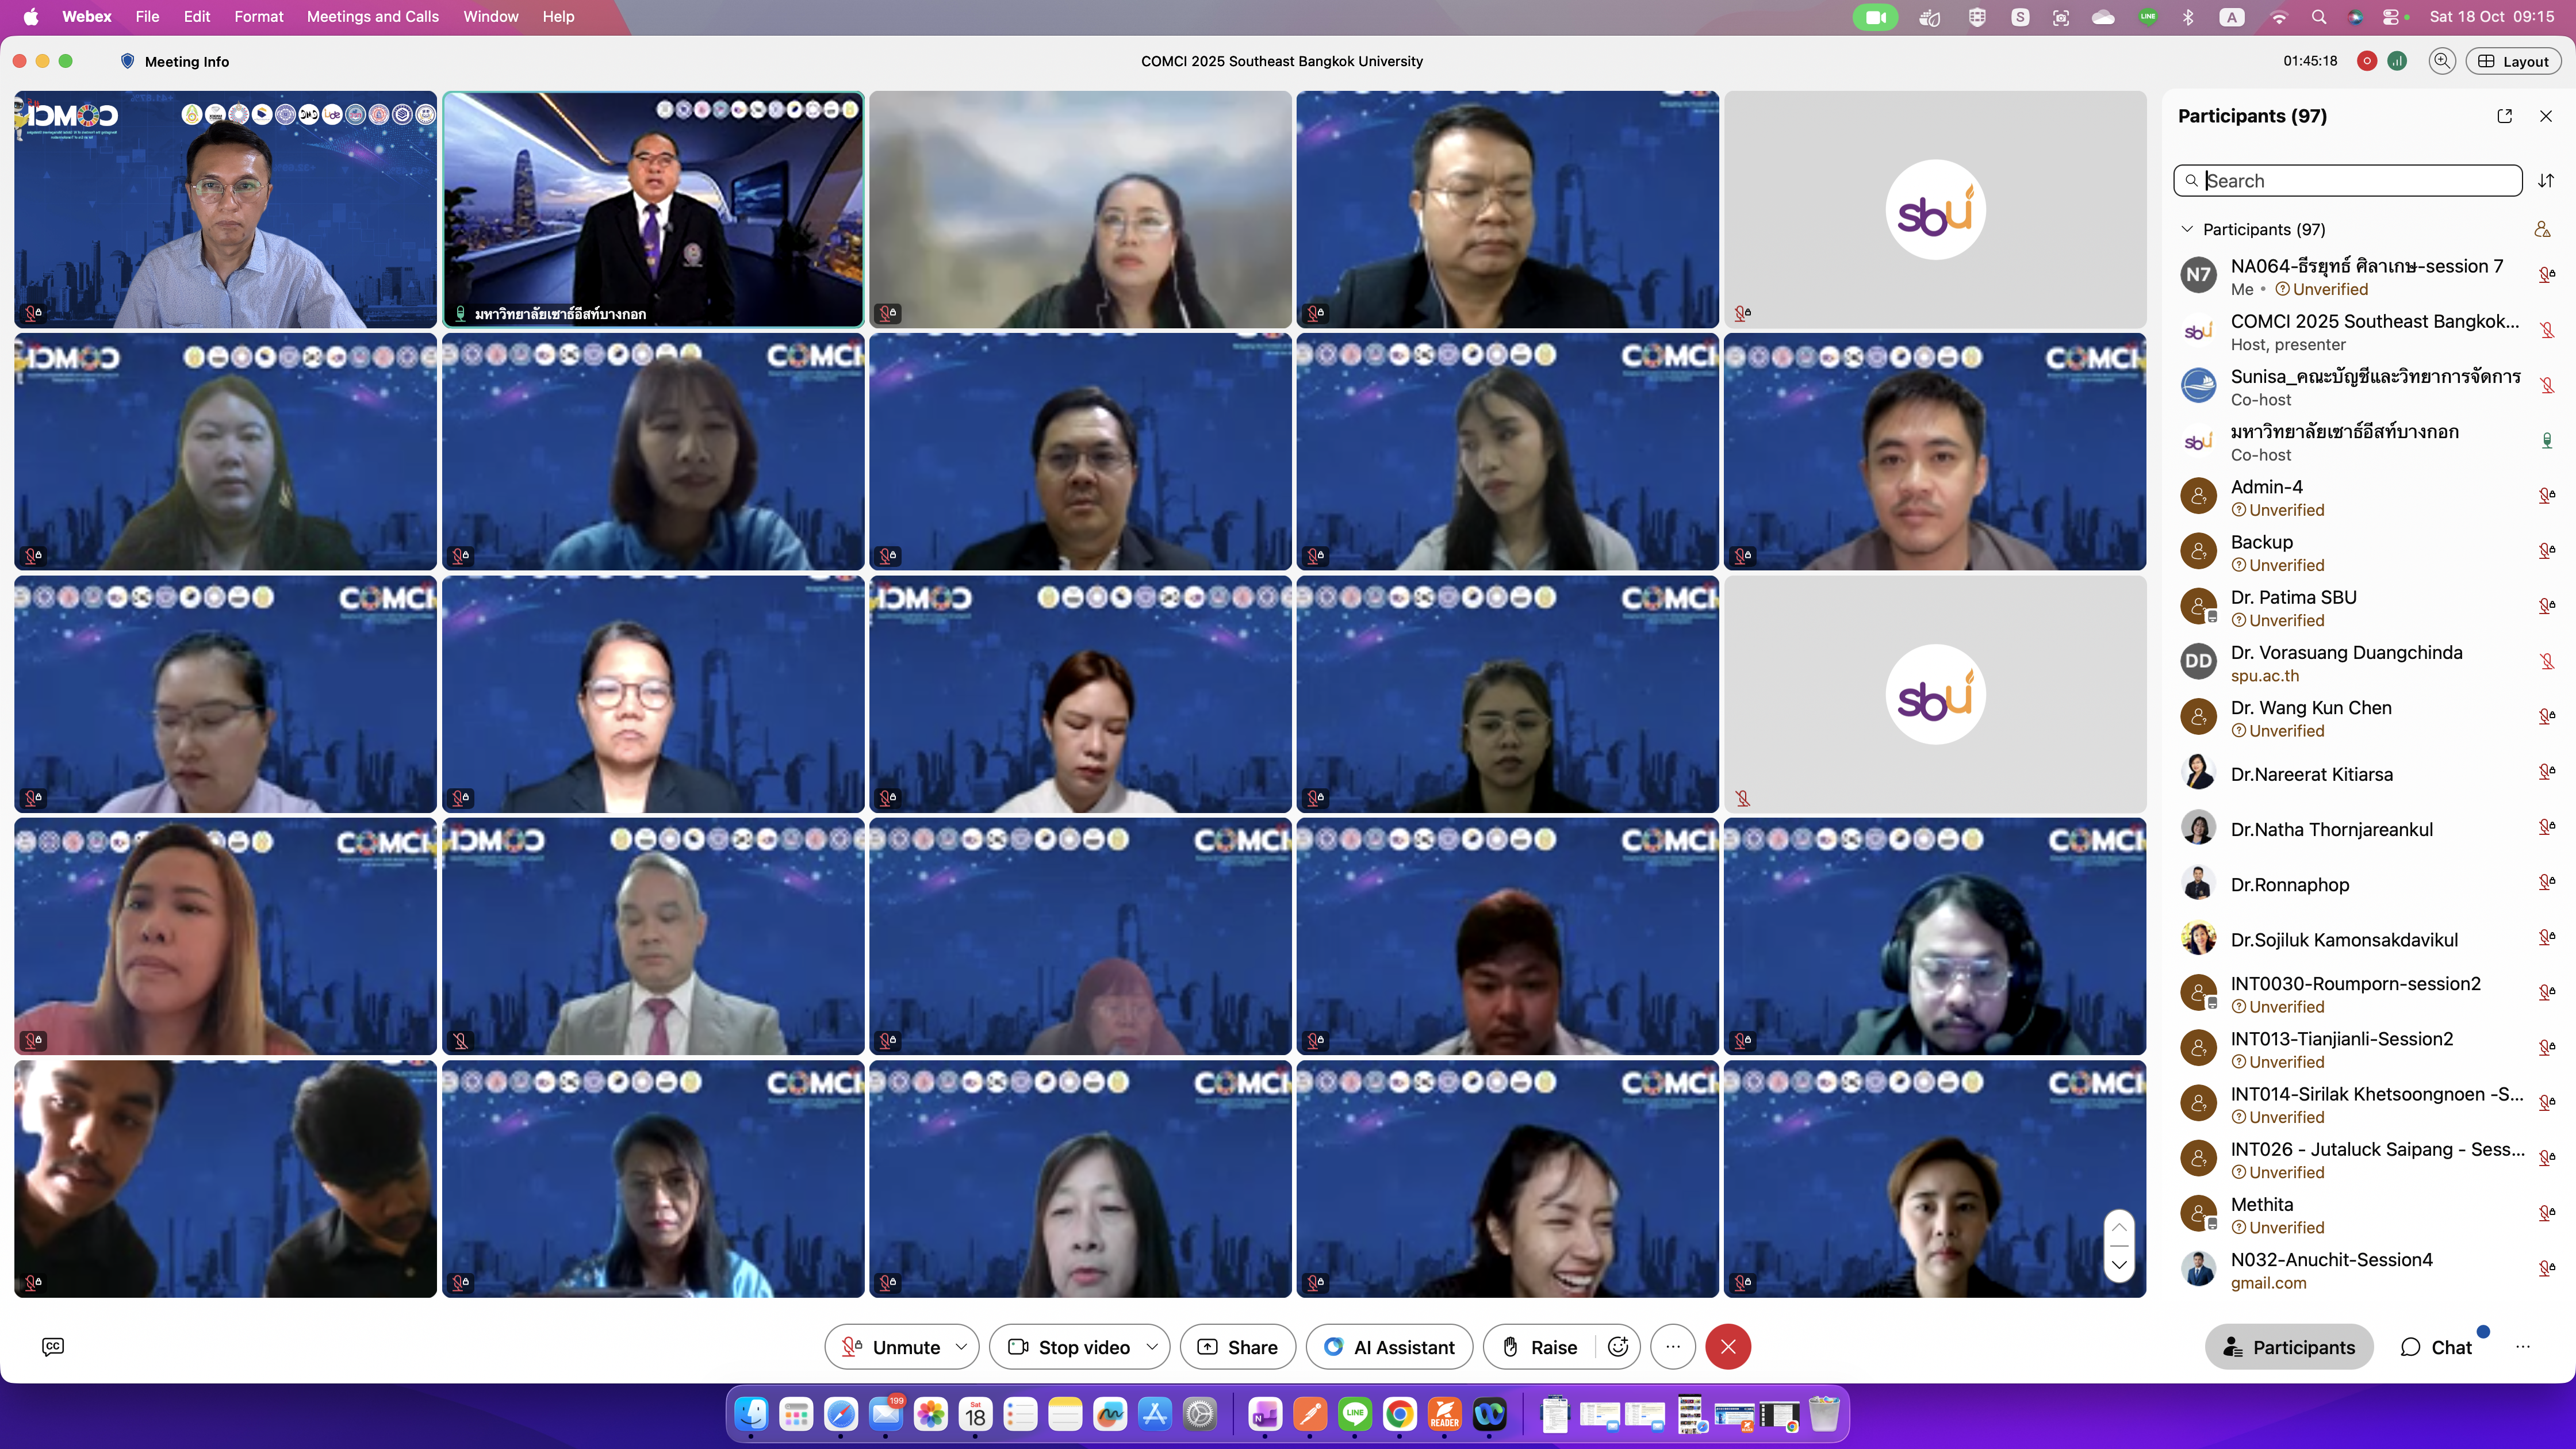The width and height of the screenshot is (2576, 1449).
Task: Collapse the Participants (97) list section
Action: coord(2187,229)
